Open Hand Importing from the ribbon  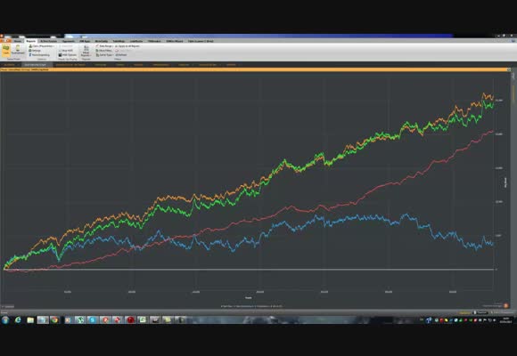coord(39,55)
